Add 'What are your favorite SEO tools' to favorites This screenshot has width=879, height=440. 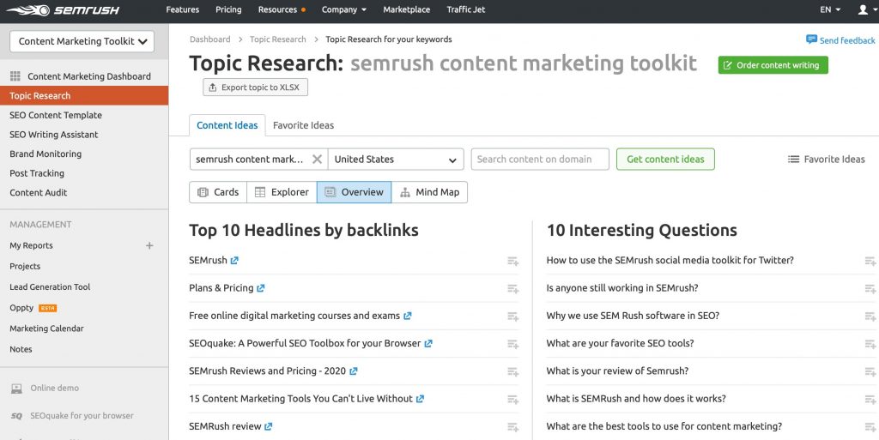(870, 344)
